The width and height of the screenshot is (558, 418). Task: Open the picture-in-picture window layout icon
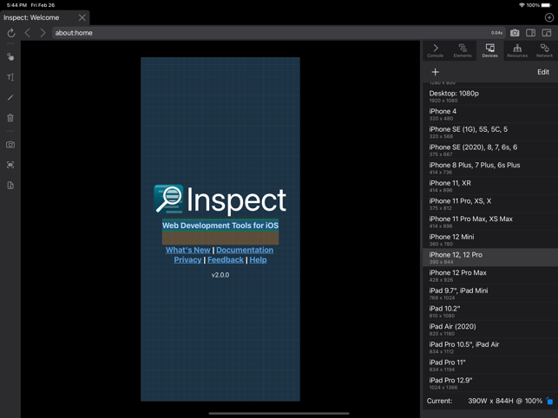546,33
